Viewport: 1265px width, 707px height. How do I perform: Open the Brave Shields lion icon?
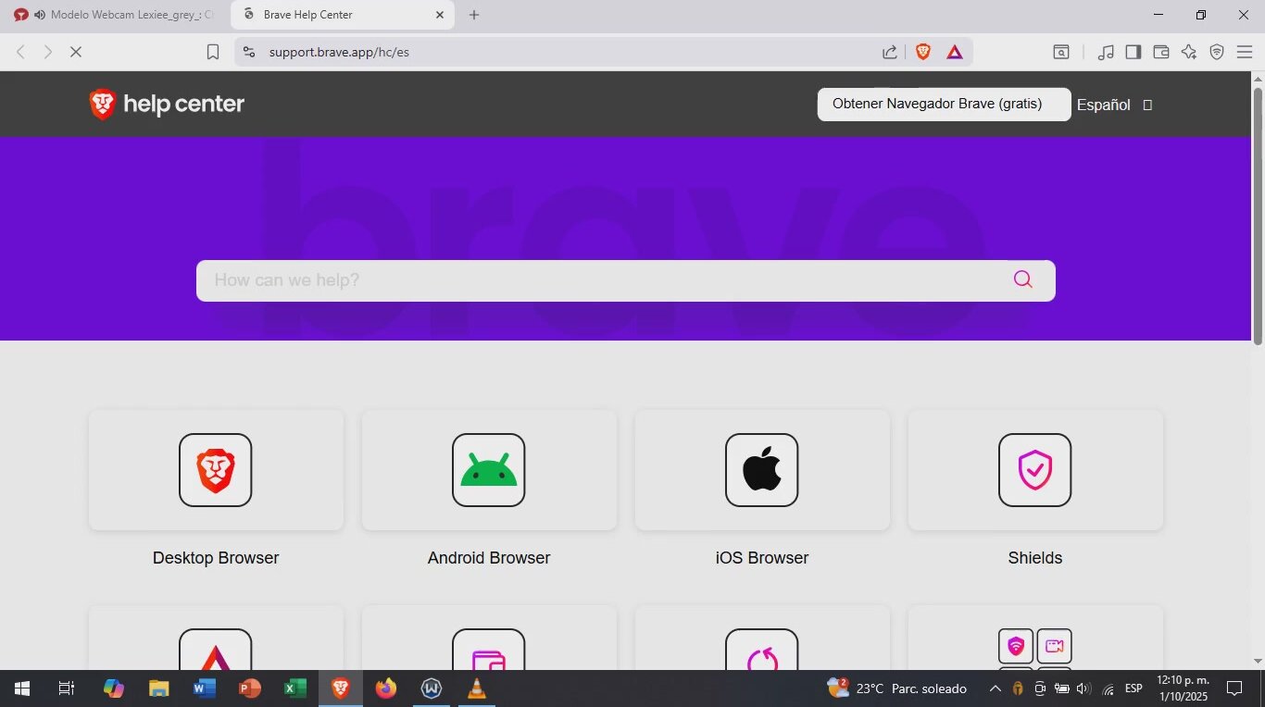(922, 52)
